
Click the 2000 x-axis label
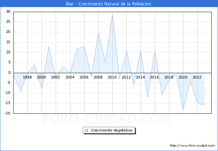pyautogui.click(x=41, y=77)
